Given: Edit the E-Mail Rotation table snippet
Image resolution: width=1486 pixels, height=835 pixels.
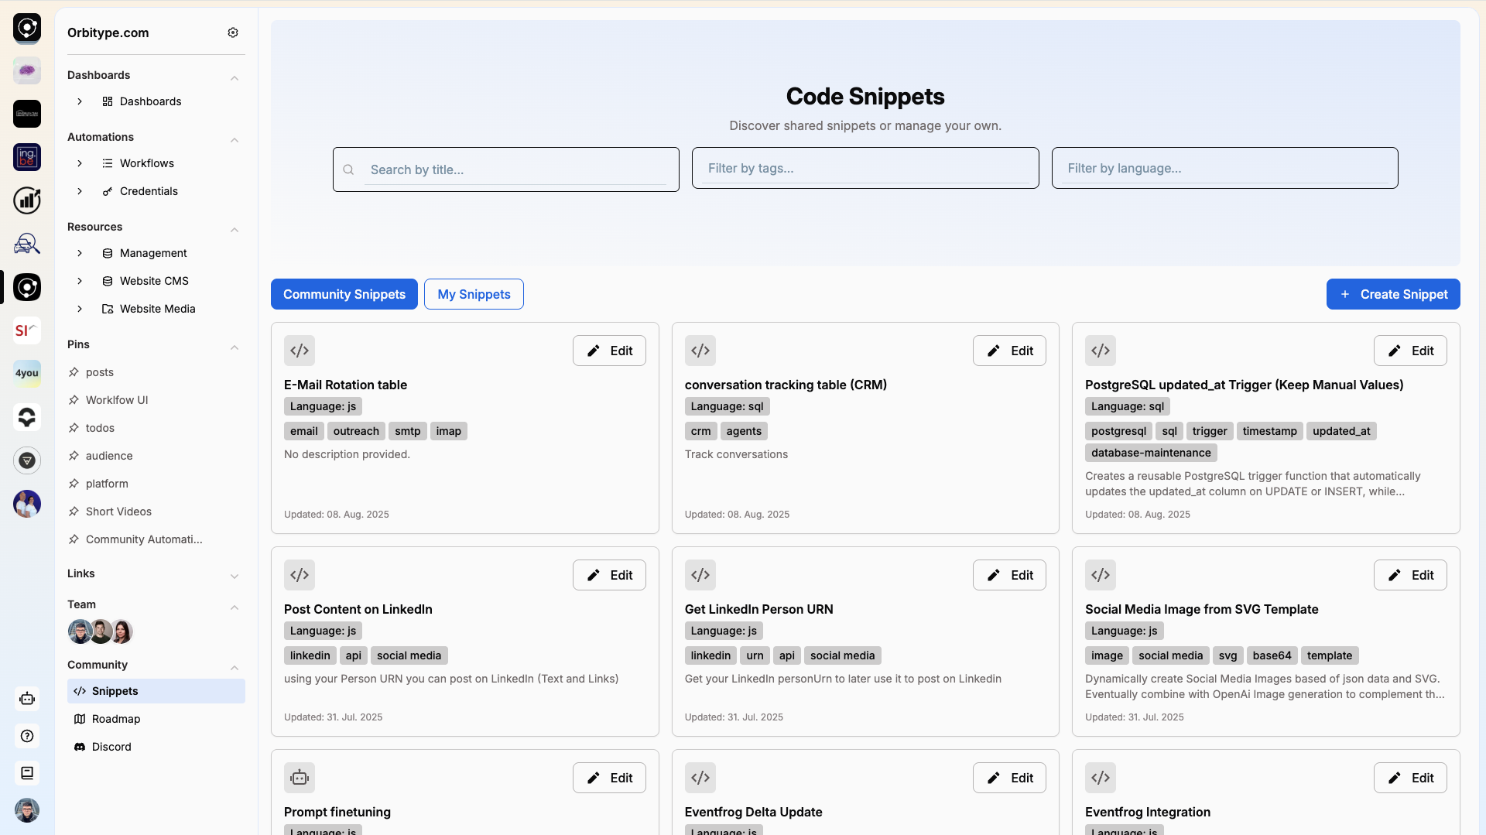Looking at the screenshot, I should pyautogui.click(x=609, y=351).
